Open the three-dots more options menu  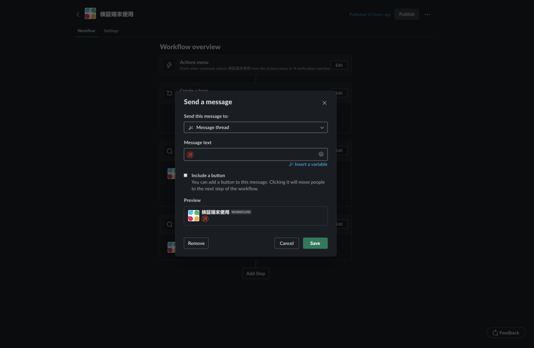pyautogui.click(x=427, y=14)
